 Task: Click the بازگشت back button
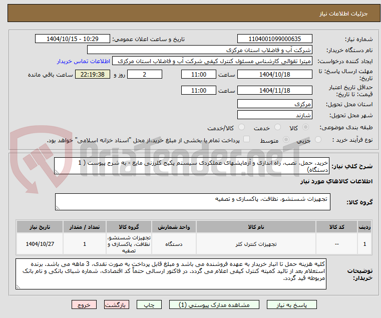pyautogui.click(x=117, y=304)
